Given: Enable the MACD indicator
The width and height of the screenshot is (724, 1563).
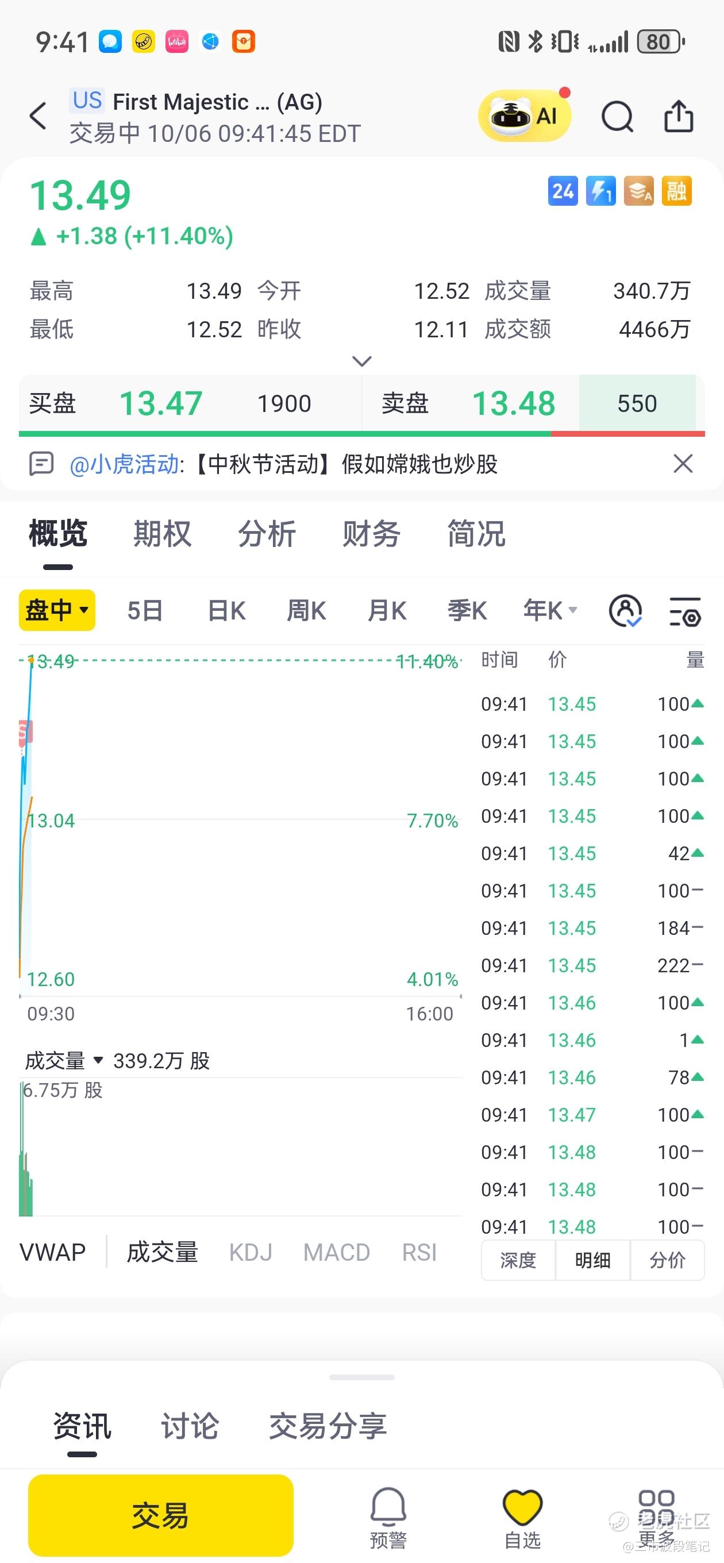Looking at the screenshot, I should (337, 1252).
